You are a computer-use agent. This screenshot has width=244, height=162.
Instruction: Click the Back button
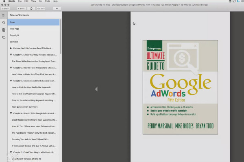[21, 9]
